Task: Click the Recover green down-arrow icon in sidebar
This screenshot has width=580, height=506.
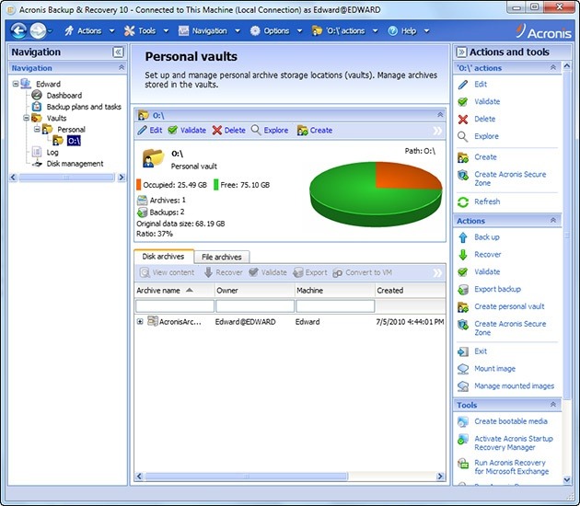Action: pyautogui.click(x=463, y=255)
